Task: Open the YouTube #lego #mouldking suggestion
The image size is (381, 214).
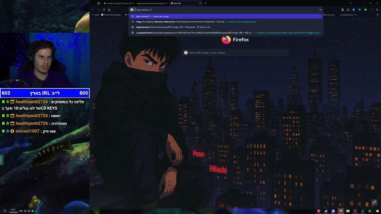Action: point(226,22)
